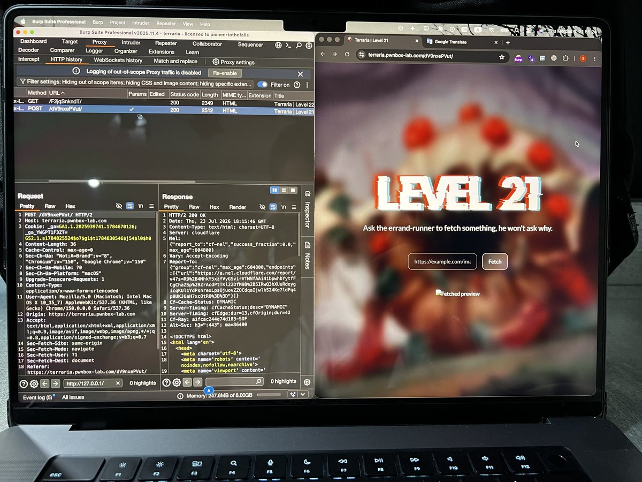Screen dimensions: 642x482
Task: Open the Repeater tab
Action: coord(166,43)
